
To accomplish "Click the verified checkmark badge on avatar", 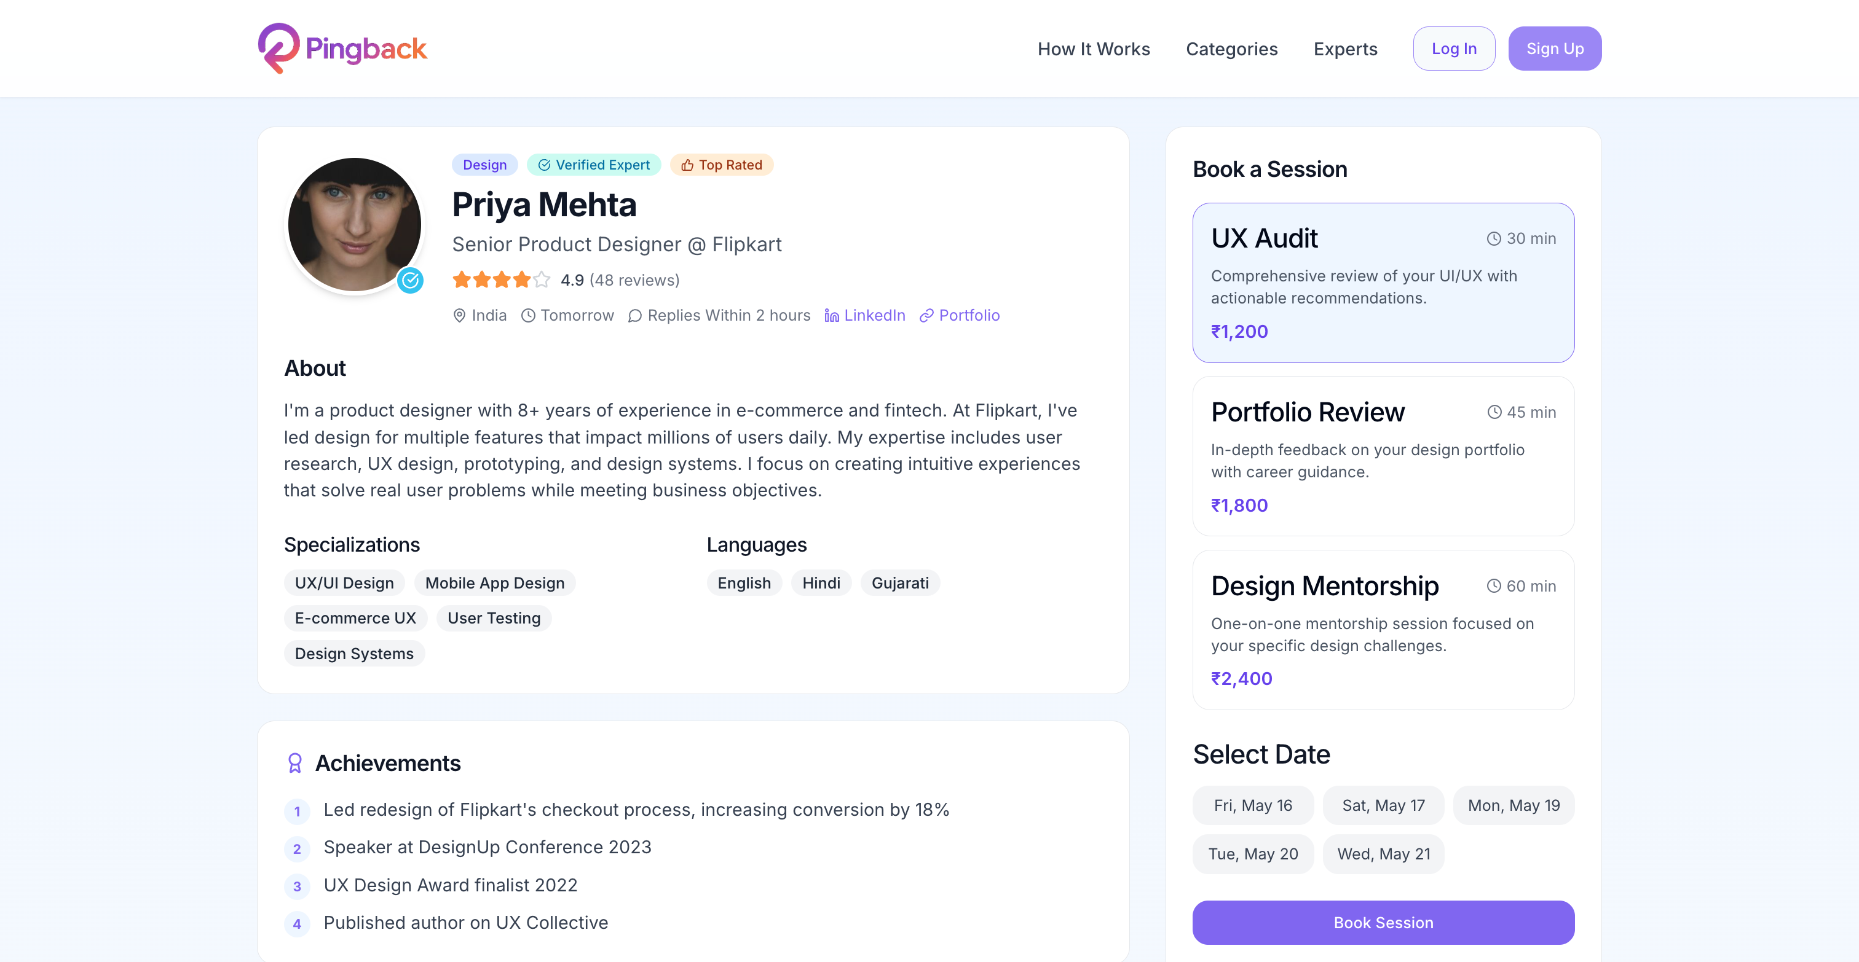I will click(x=411, y=280).
